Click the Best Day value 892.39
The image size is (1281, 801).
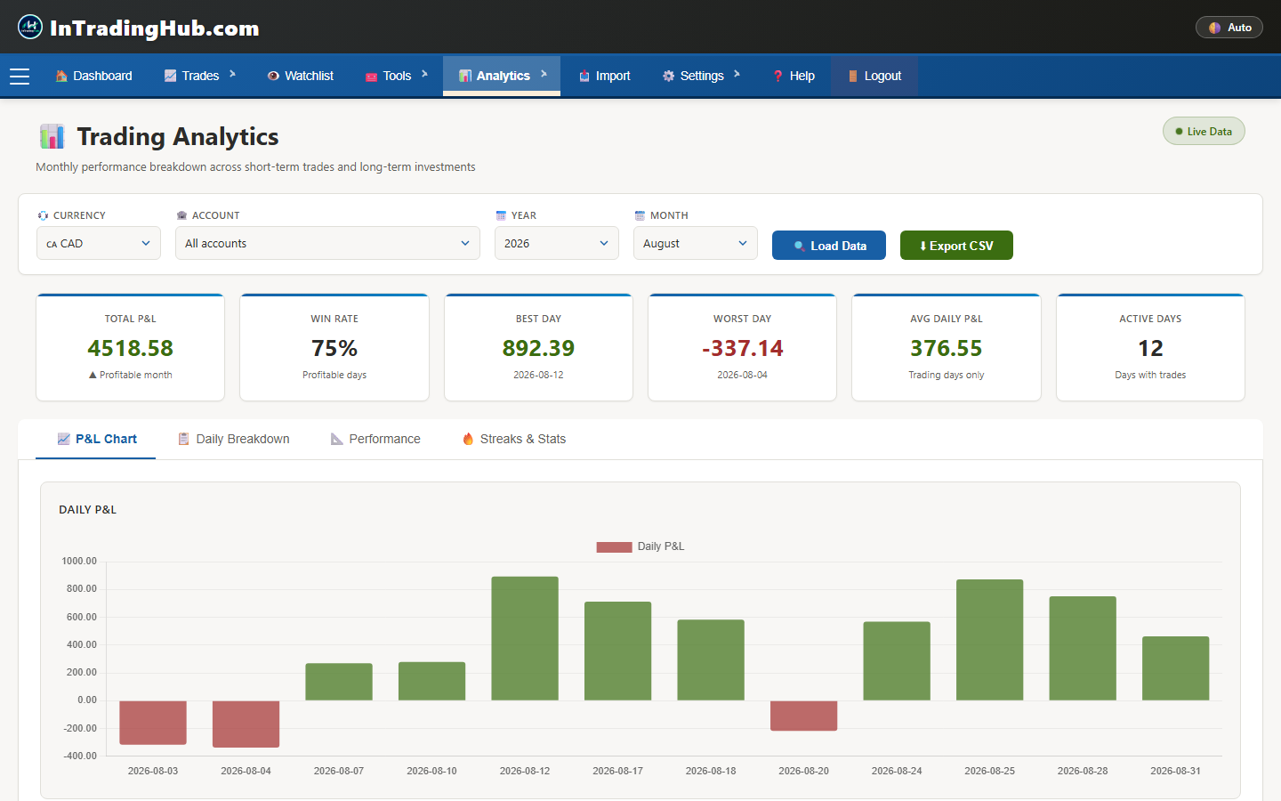pyautogui.click(x=538, y=348)
